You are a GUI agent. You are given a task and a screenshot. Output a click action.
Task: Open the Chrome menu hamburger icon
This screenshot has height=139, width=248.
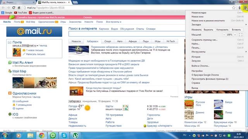point(245,8)
